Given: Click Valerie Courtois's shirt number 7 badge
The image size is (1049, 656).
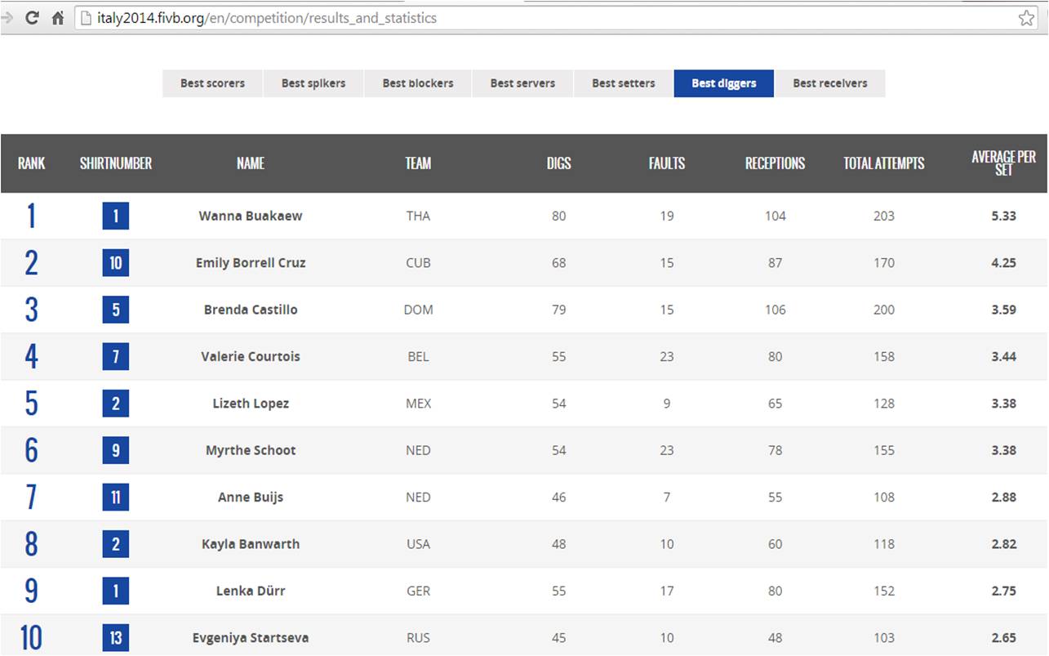Looking at the screenshot, I should (116, 357).
